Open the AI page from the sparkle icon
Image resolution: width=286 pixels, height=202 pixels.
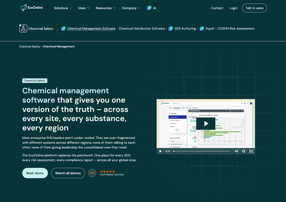coord(149,8)
